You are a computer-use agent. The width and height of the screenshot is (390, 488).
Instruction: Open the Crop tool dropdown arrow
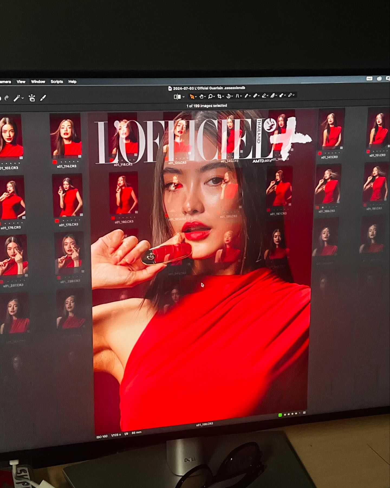tap(223, 96)
